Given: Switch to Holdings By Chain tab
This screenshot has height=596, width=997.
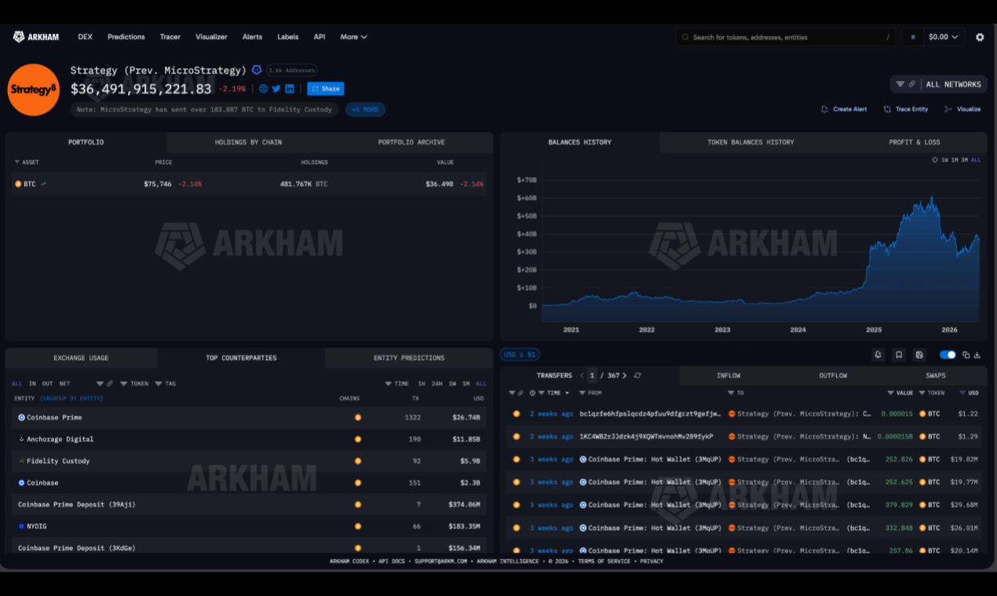Looking at the screenshot, I should (248, 142).
